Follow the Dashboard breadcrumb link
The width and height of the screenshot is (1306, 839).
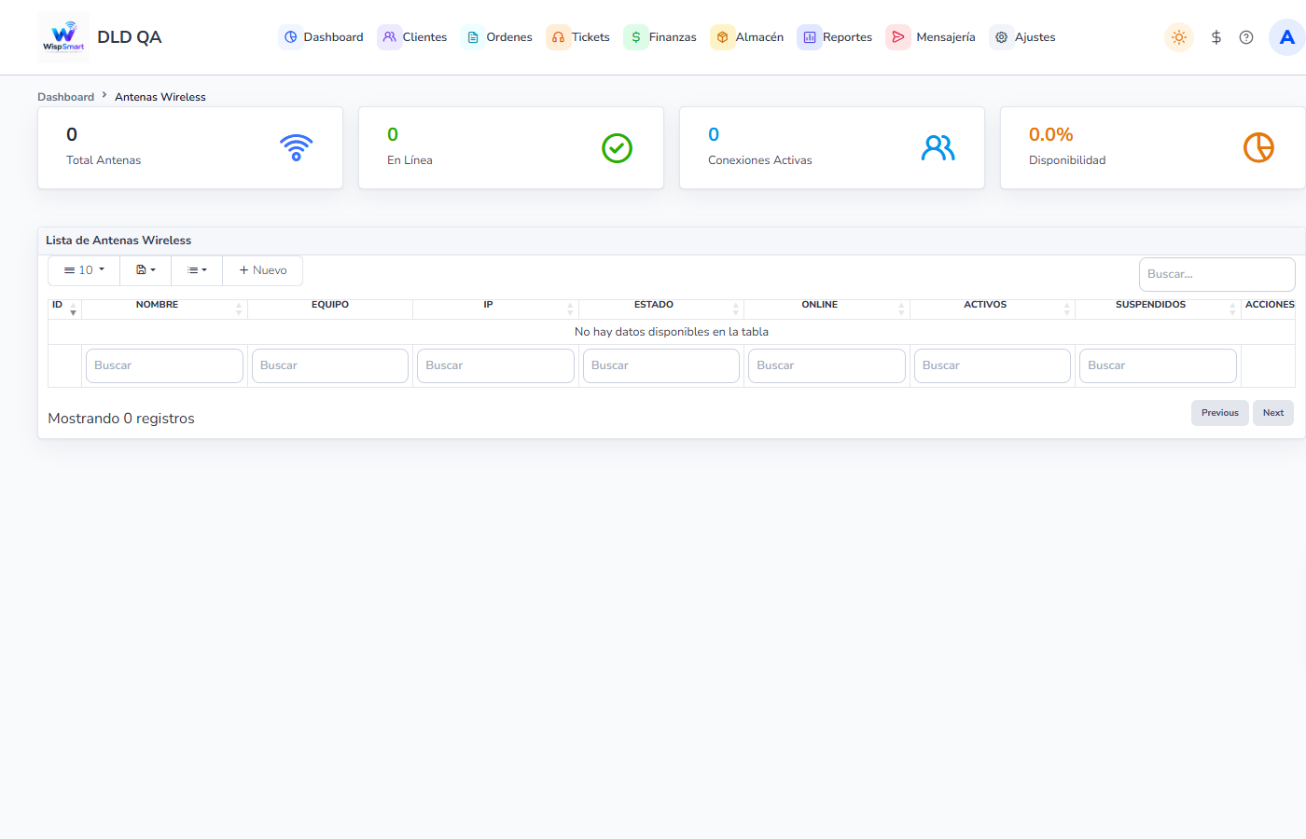click(65, 97)
